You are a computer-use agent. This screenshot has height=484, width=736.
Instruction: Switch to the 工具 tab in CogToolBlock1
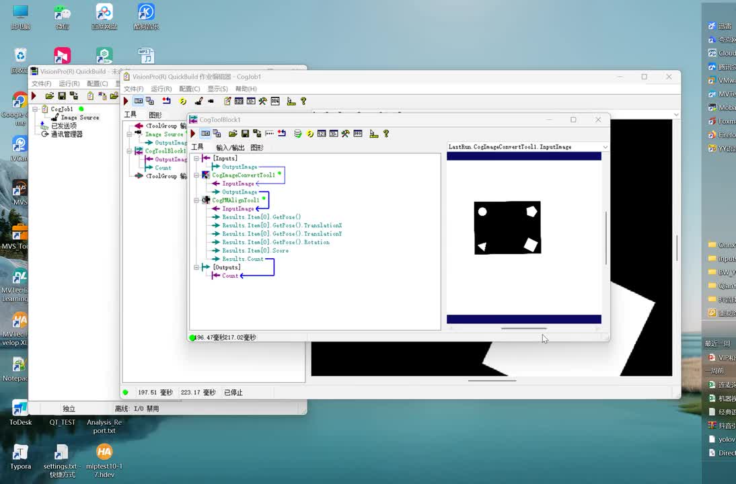(x=198, y=147)
